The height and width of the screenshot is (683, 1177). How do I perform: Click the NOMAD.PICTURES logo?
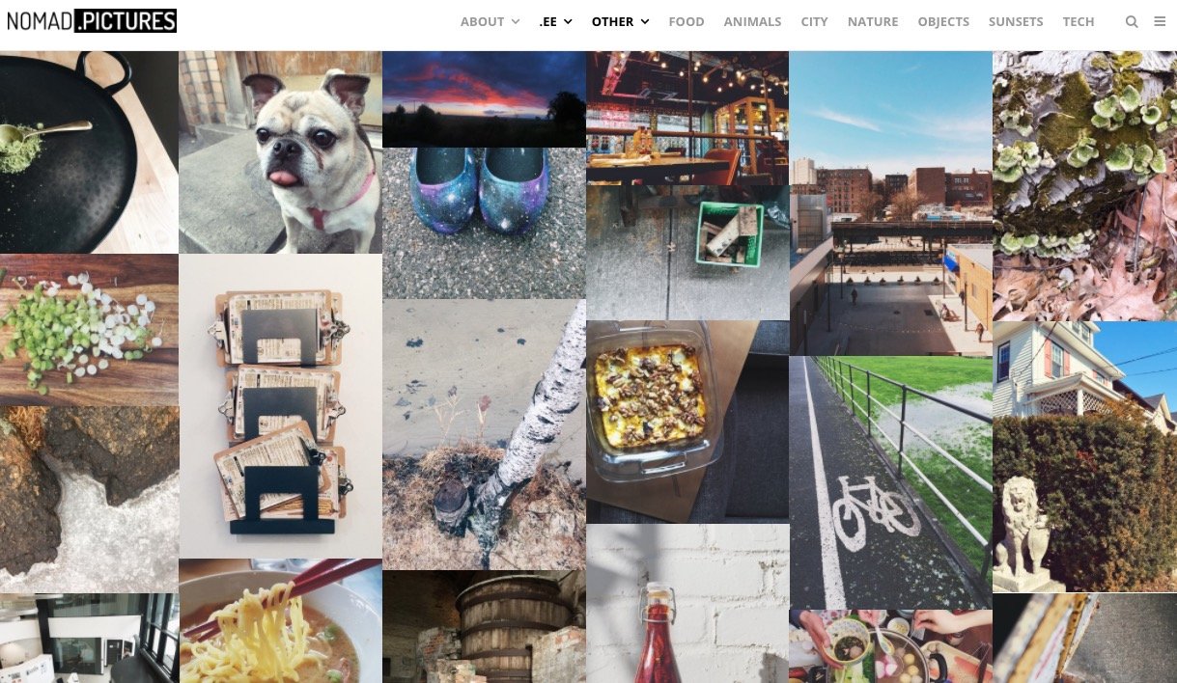[x=92, y=20]
